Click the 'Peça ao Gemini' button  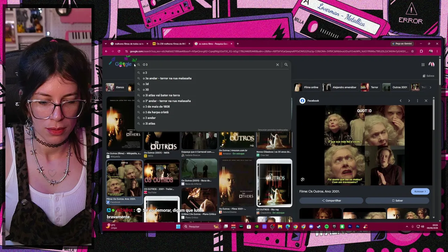402,44
